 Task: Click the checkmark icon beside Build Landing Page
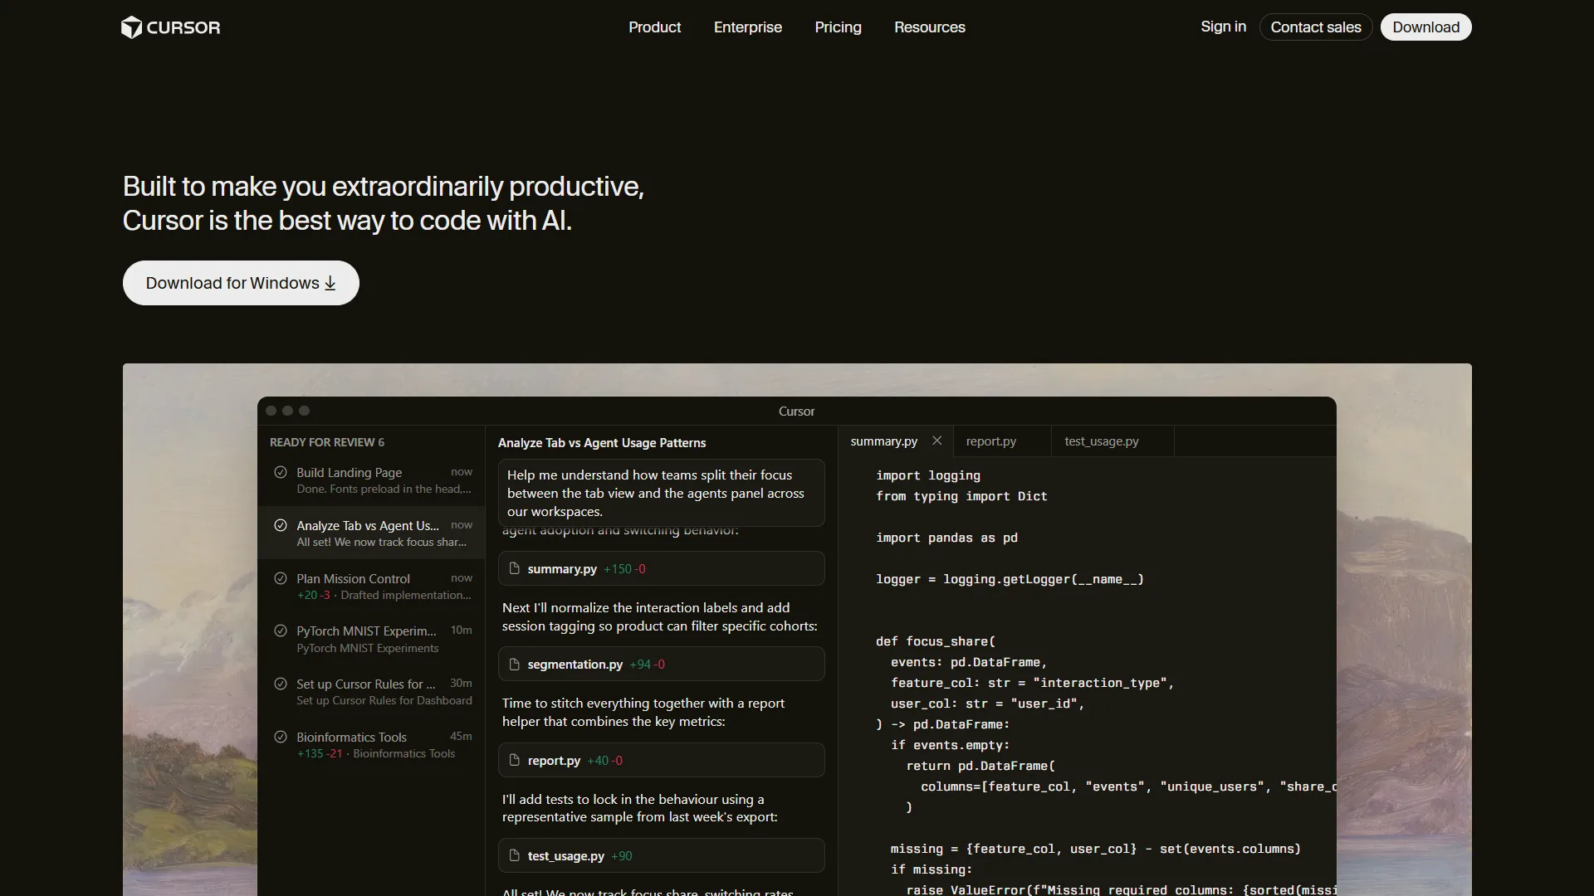coord(281,472)
